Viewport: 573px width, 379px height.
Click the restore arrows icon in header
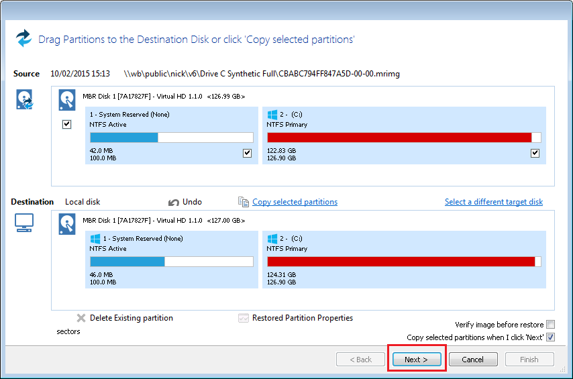24,38
